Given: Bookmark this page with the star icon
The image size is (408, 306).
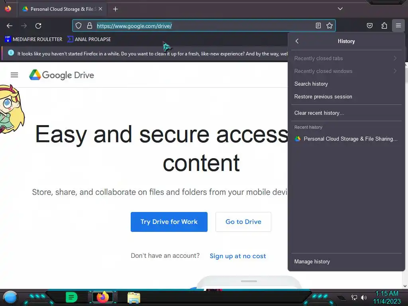Looking at the screenshot, I should 330,25.
